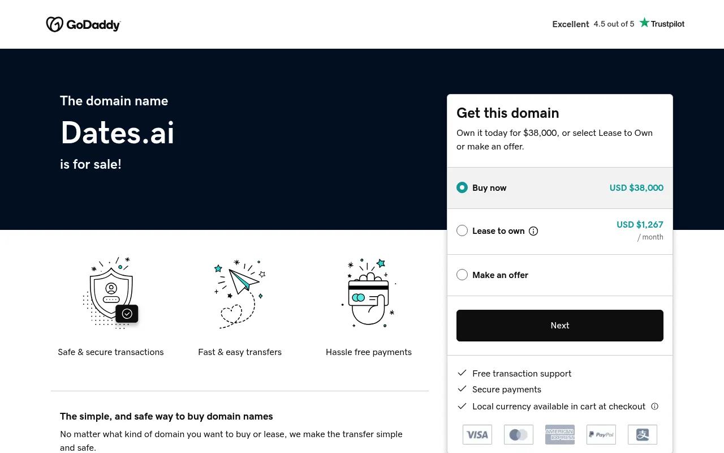Viewport: 724px width, 453px height.
Task: Click the secure transactions shield illustration
Action: point(111,292)
